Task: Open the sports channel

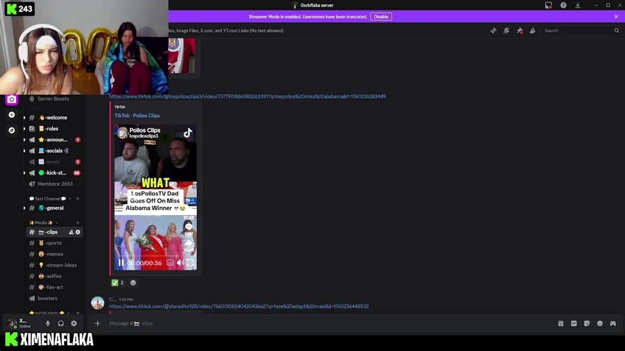Action: point(53,243)
